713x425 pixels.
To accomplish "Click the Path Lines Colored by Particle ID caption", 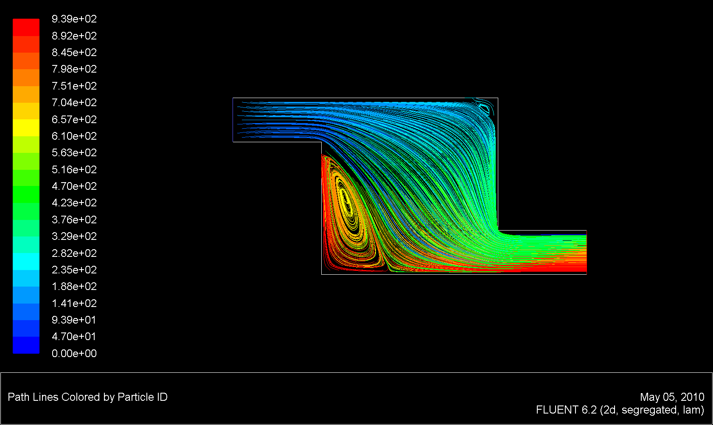I will coord(87,397).
